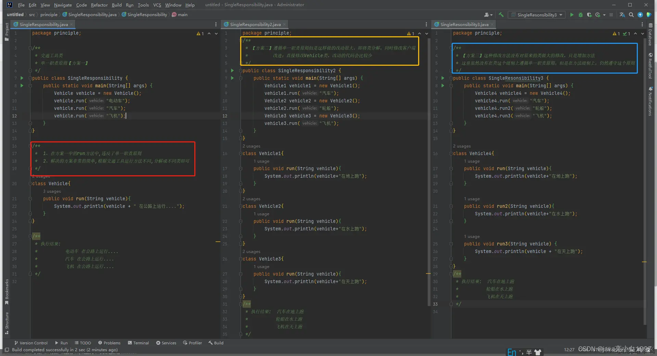Close the SingleResponsibility.java tab
Image resolution: width=657 pixels, height=356 pixels.
71,24
